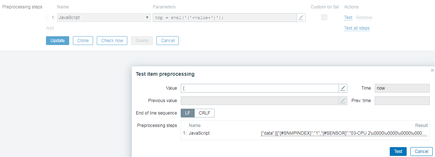
Task: Click the Add preprocessing step link
Action: (50, 28)
